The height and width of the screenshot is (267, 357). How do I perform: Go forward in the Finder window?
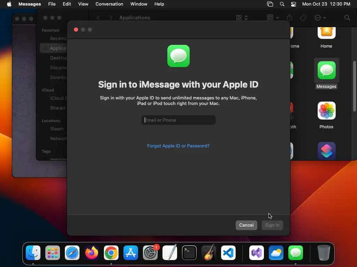(111, 17)
